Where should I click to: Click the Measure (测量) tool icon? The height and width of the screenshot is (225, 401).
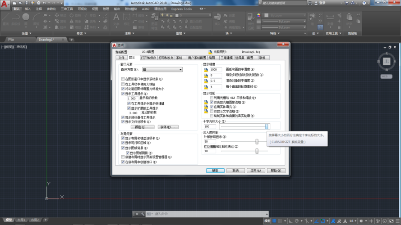(x=330, y=19)
